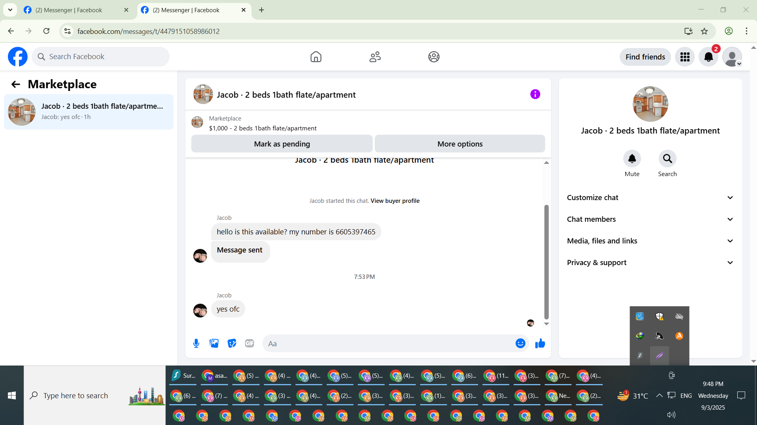Click the 'yes ofc' message bubble
The height and width of the screenshot is (425, 757).
[228, 309]
